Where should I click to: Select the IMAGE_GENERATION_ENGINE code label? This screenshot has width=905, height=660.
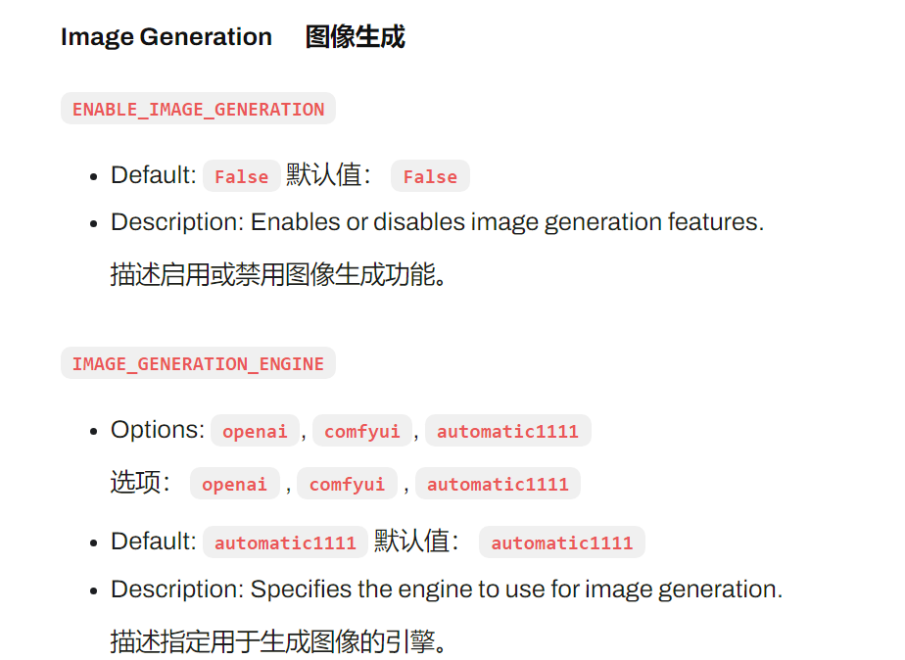point(198,363)
